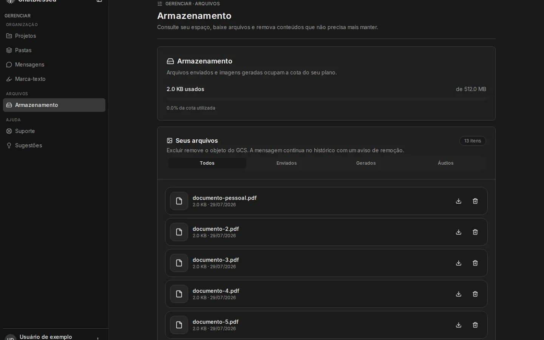Click GERENCIAR · ARQUIVOS breadcrumb
This screenshot has height=340, width=544.
(x=192, y=4)
